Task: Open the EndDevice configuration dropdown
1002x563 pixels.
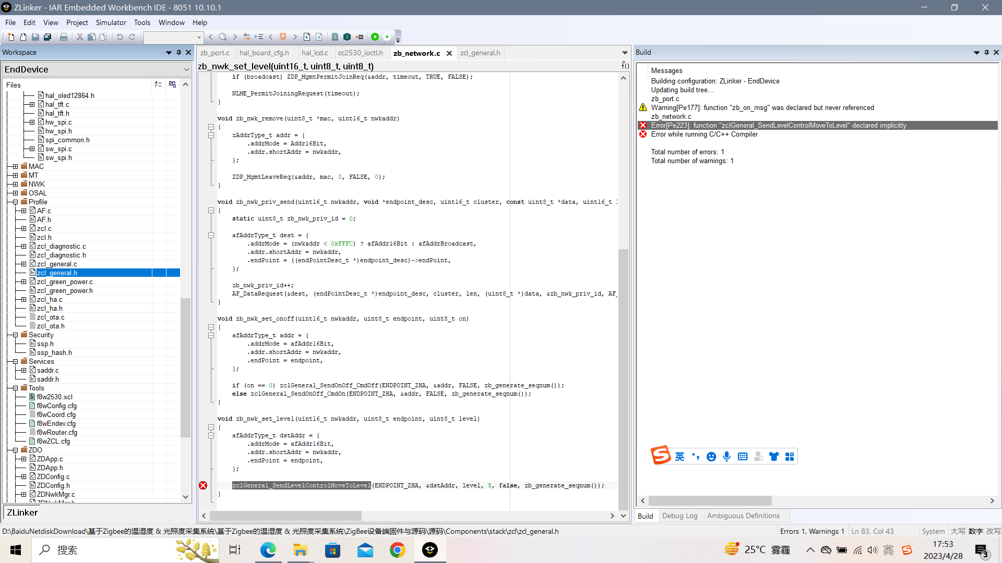Action: [186, 69]
